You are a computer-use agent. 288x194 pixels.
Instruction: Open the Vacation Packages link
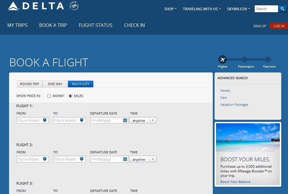234,105
